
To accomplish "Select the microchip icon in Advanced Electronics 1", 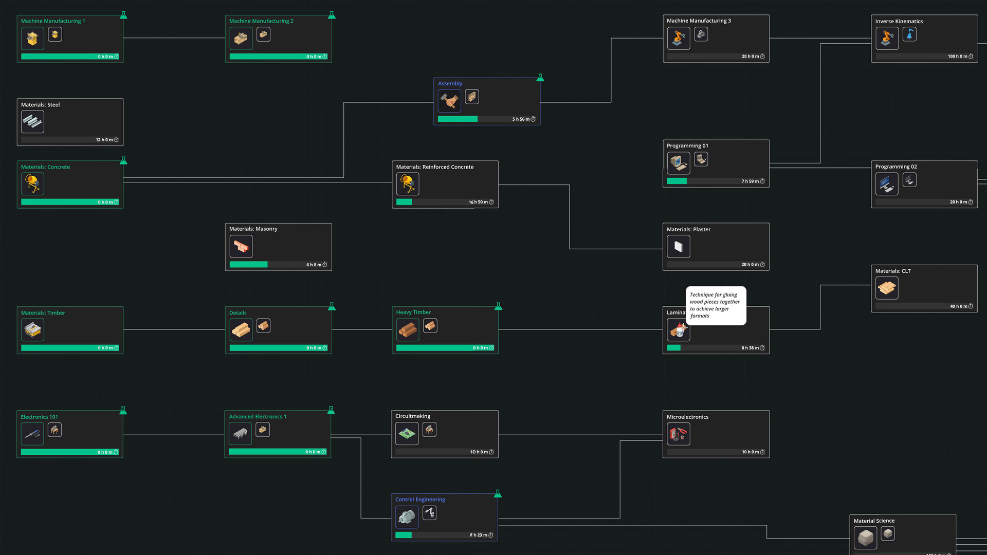I will click(240, 434).
